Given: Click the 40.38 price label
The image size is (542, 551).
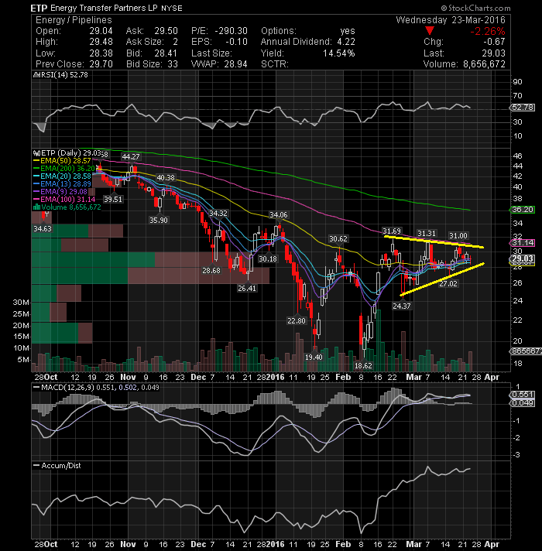Looking at the screenshot, I should point(166,177).
